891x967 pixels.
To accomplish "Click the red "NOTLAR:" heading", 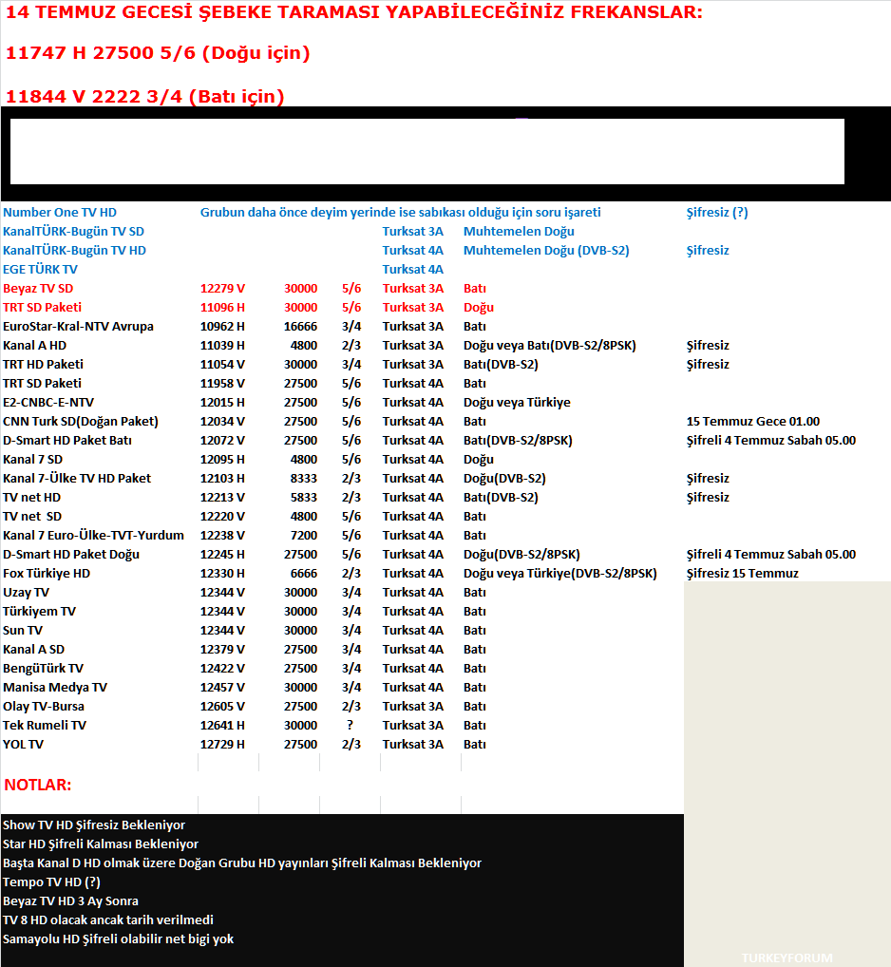I will [38, 785].
